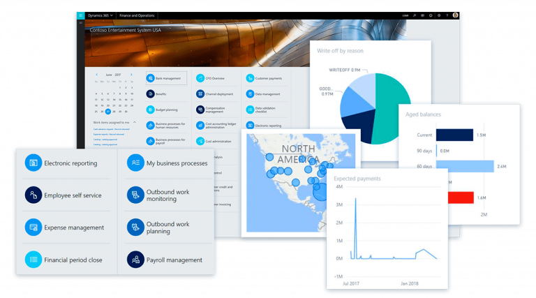Viewport: 536px width, 298px height.
Task: Click the Write off by reason title
Action: pos(340,50)
